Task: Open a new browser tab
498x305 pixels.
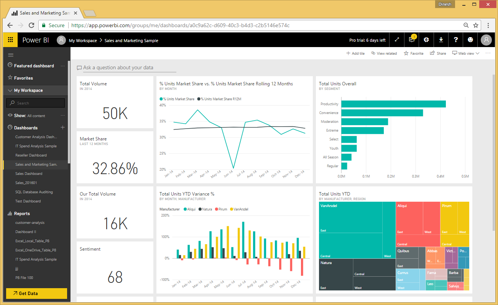Action: [89, 13]
